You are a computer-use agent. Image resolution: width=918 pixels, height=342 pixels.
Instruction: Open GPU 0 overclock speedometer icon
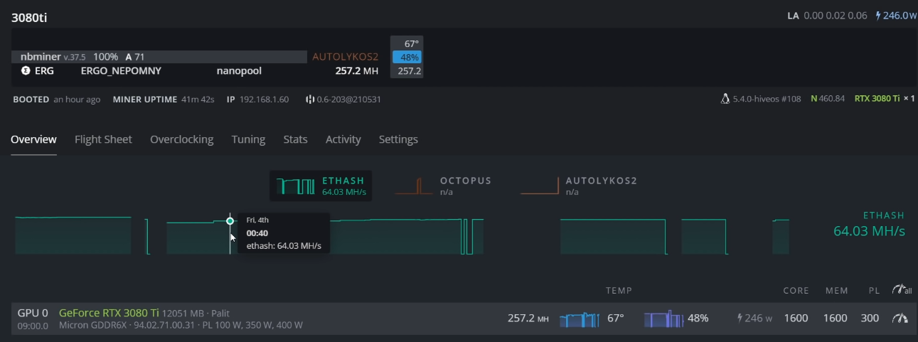[900, 319]
